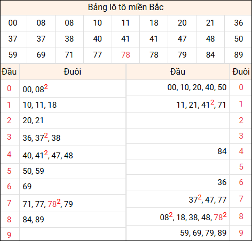Viewport: 252px width, 241px height.
Task: Select the "71, 77, 78², 79" cell
Action: pos(73,203)
